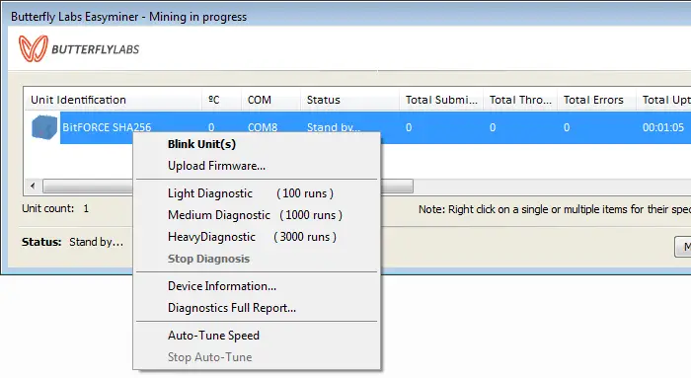Click the blue BitFORCE device cube icon
The image size is (691, 378).
tap(44, 127)
